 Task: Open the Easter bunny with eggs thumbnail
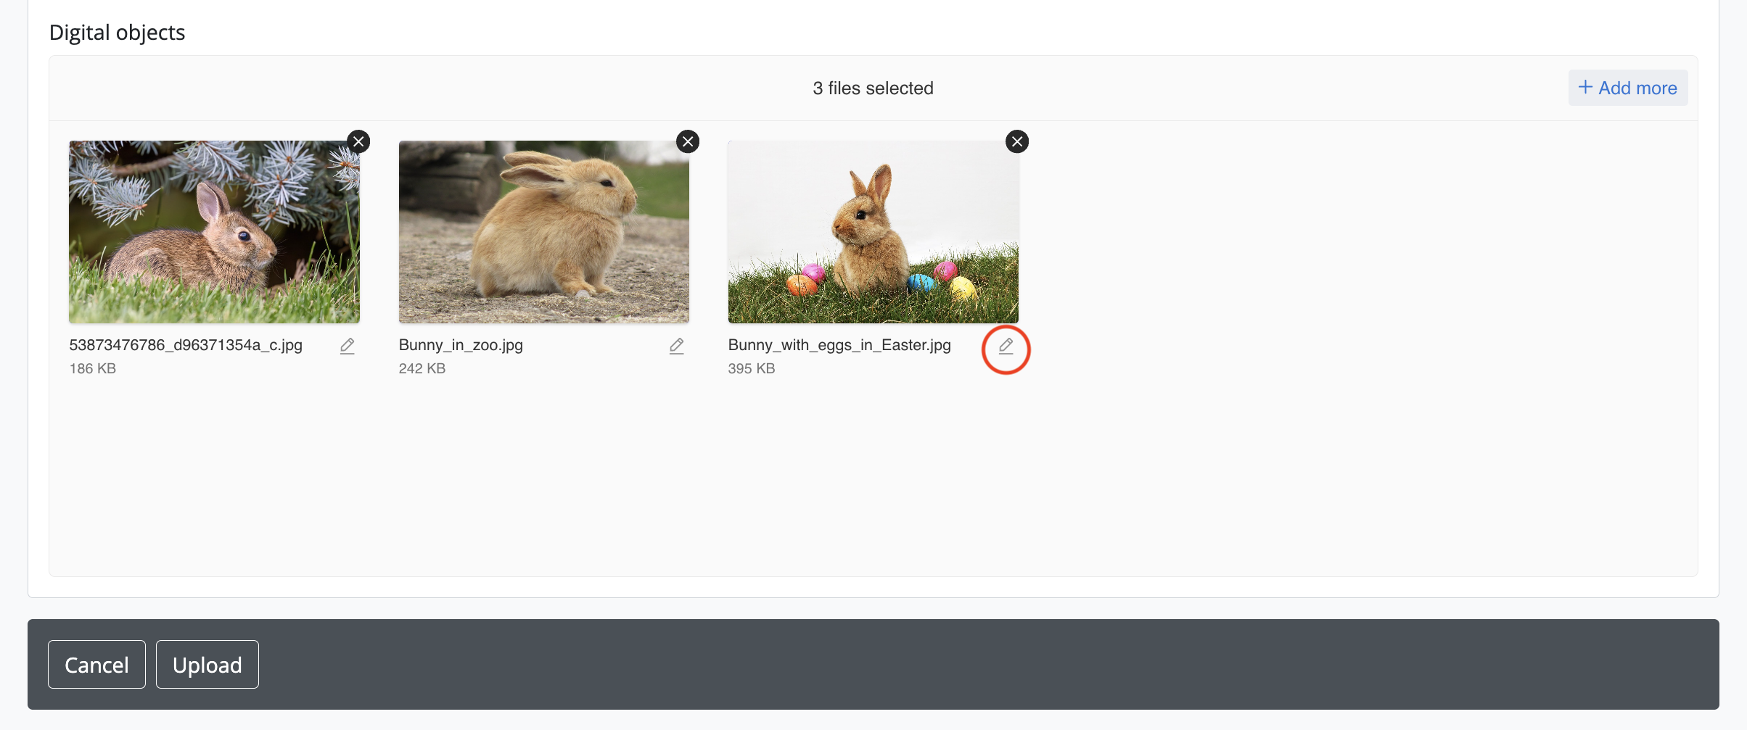[873, 232]
